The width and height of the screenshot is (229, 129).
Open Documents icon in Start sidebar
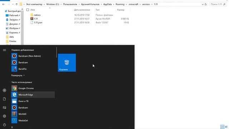(4, 99)
